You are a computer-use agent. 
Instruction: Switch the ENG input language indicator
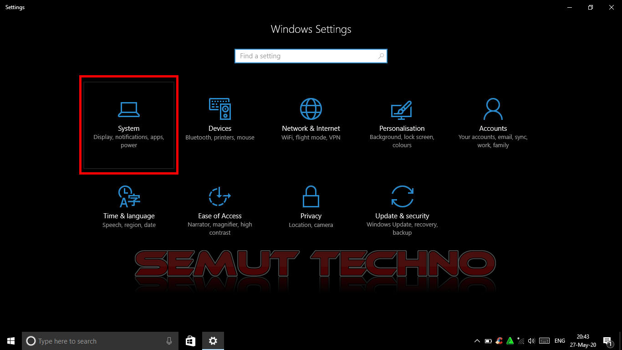pos(560,341)
